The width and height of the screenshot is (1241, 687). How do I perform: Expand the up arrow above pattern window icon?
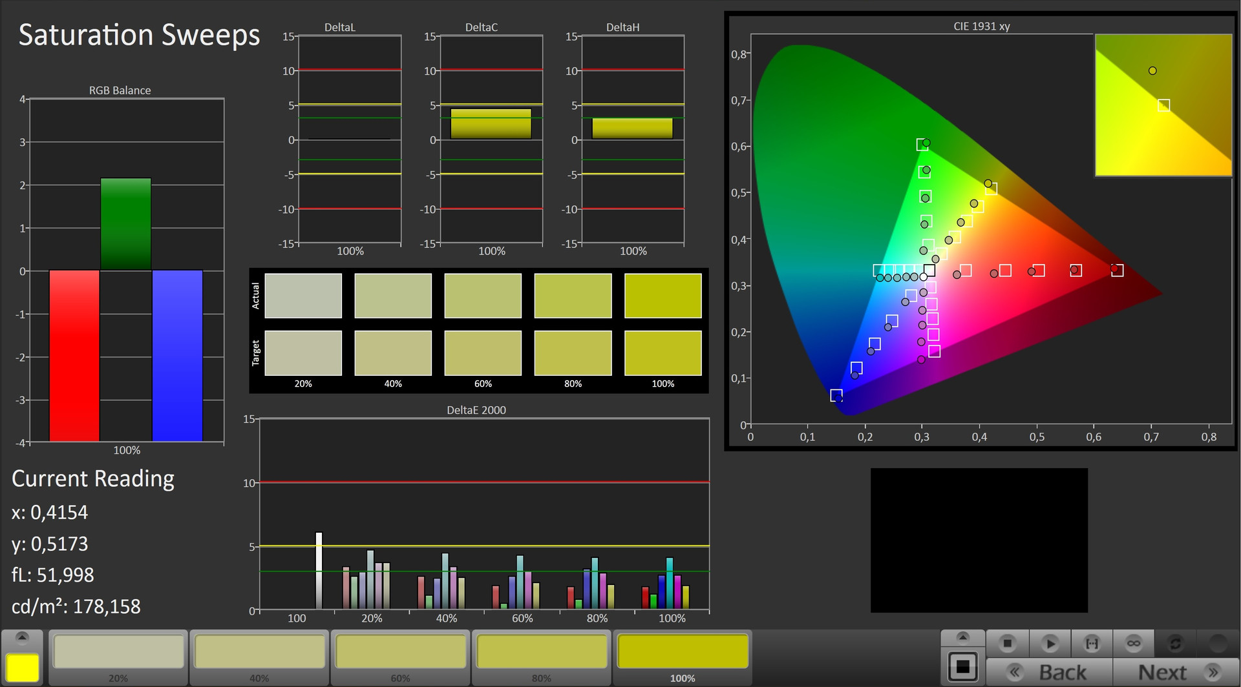click(962, 638)
